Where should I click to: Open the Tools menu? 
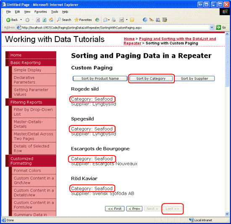pos(55,12)
